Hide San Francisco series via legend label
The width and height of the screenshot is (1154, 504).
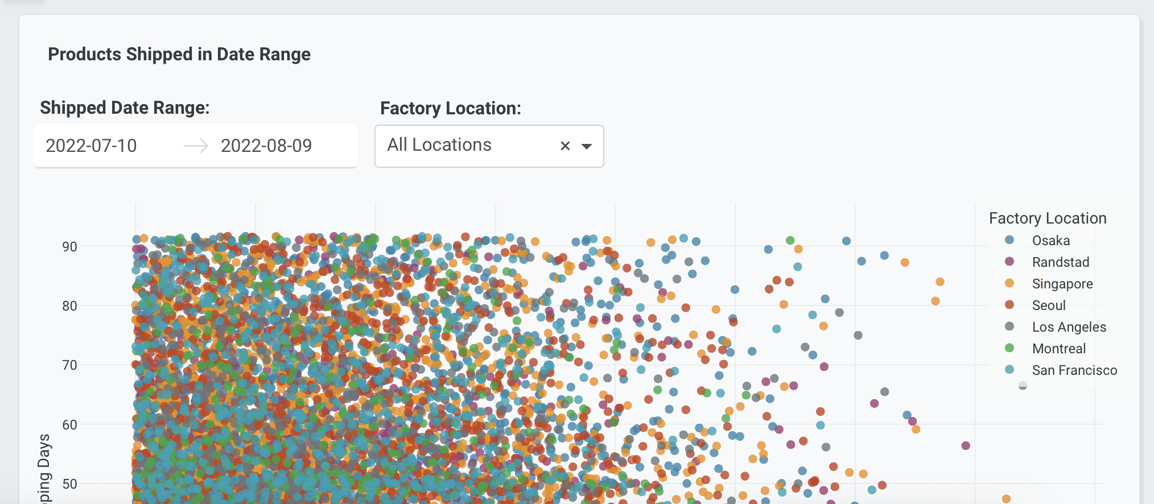tap(1074, 370)
